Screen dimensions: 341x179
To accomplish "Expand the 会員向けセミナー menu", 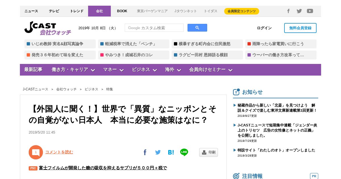I will pyautogui.click(x=211, y=70).
